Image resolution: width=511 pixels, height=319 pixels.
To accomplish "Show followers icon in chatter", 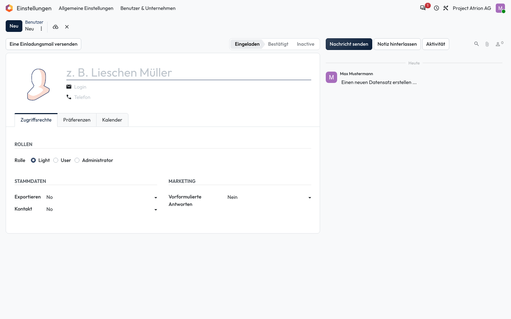I will coord(499,44).
